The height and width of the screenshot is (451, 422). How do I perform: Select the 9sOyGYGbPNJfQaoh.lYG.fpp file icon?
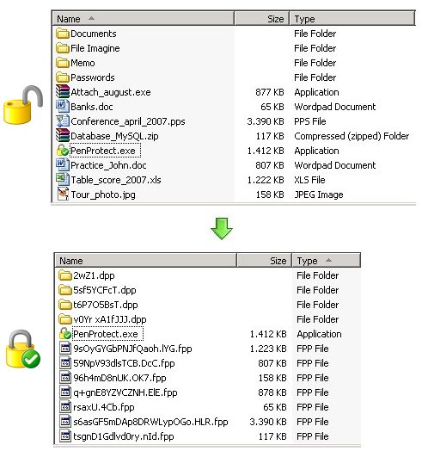(65, 349)
